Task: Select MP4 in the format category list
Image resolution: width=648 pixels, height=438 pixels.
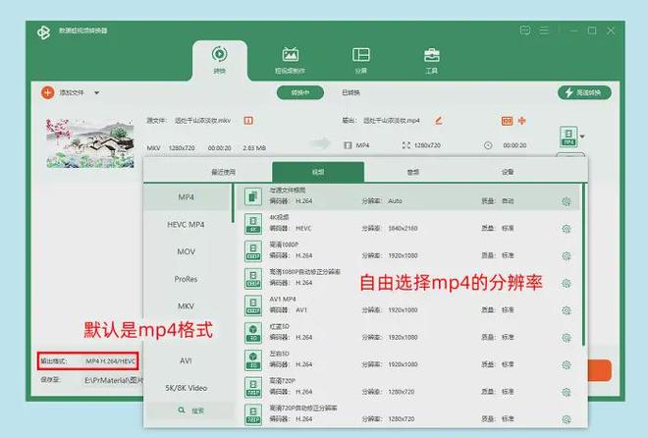Action: coord(186,197)
